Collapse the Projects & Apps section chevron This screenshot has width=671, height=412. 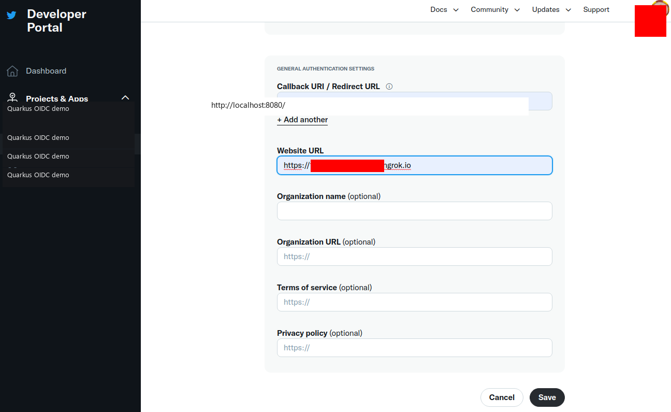pyautogui.click(x=125, y=97)
